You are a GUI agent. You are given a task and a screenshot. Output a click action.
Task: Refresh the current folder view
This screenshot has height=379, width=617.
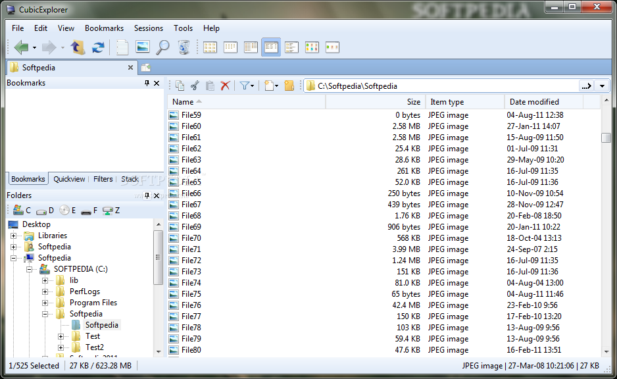pyautogui.click(x=98, y=47)
